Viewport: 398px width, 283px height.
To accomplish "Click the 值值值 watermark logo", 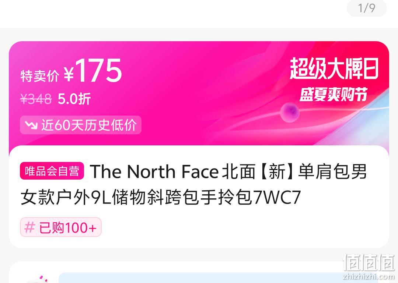I will coord(369,263).
